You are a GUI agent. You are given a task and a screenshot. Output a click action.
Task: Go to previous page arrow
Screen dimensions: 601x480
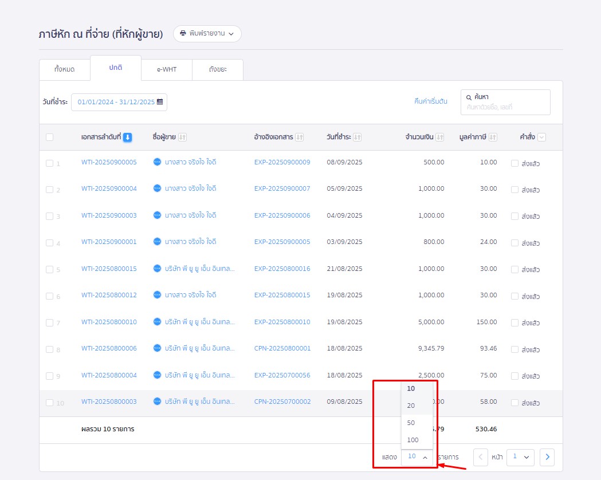(x=480, y=457)
